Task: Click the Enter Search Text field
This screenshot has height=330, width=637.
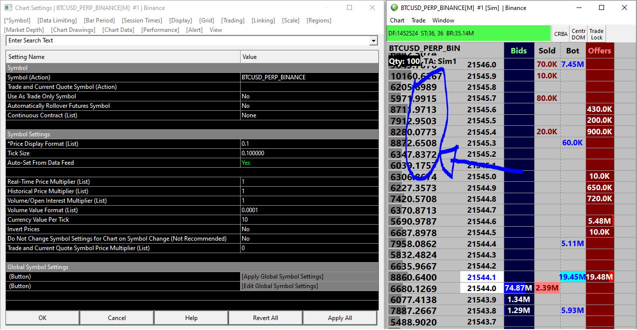Action: pyautogui.click(x=187, y=40)
